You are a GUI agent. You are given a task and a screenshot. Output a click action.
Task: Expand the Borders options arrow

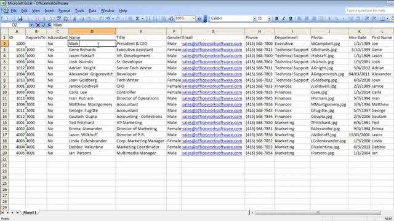(387, 18)
